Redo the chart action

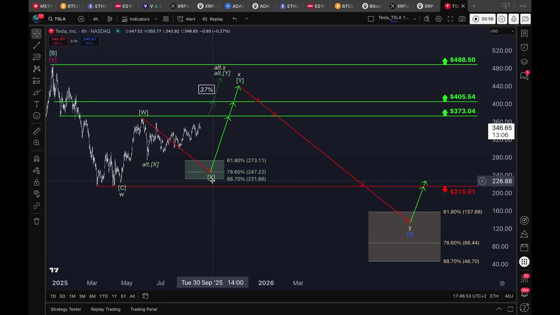[x=246, y=19]
